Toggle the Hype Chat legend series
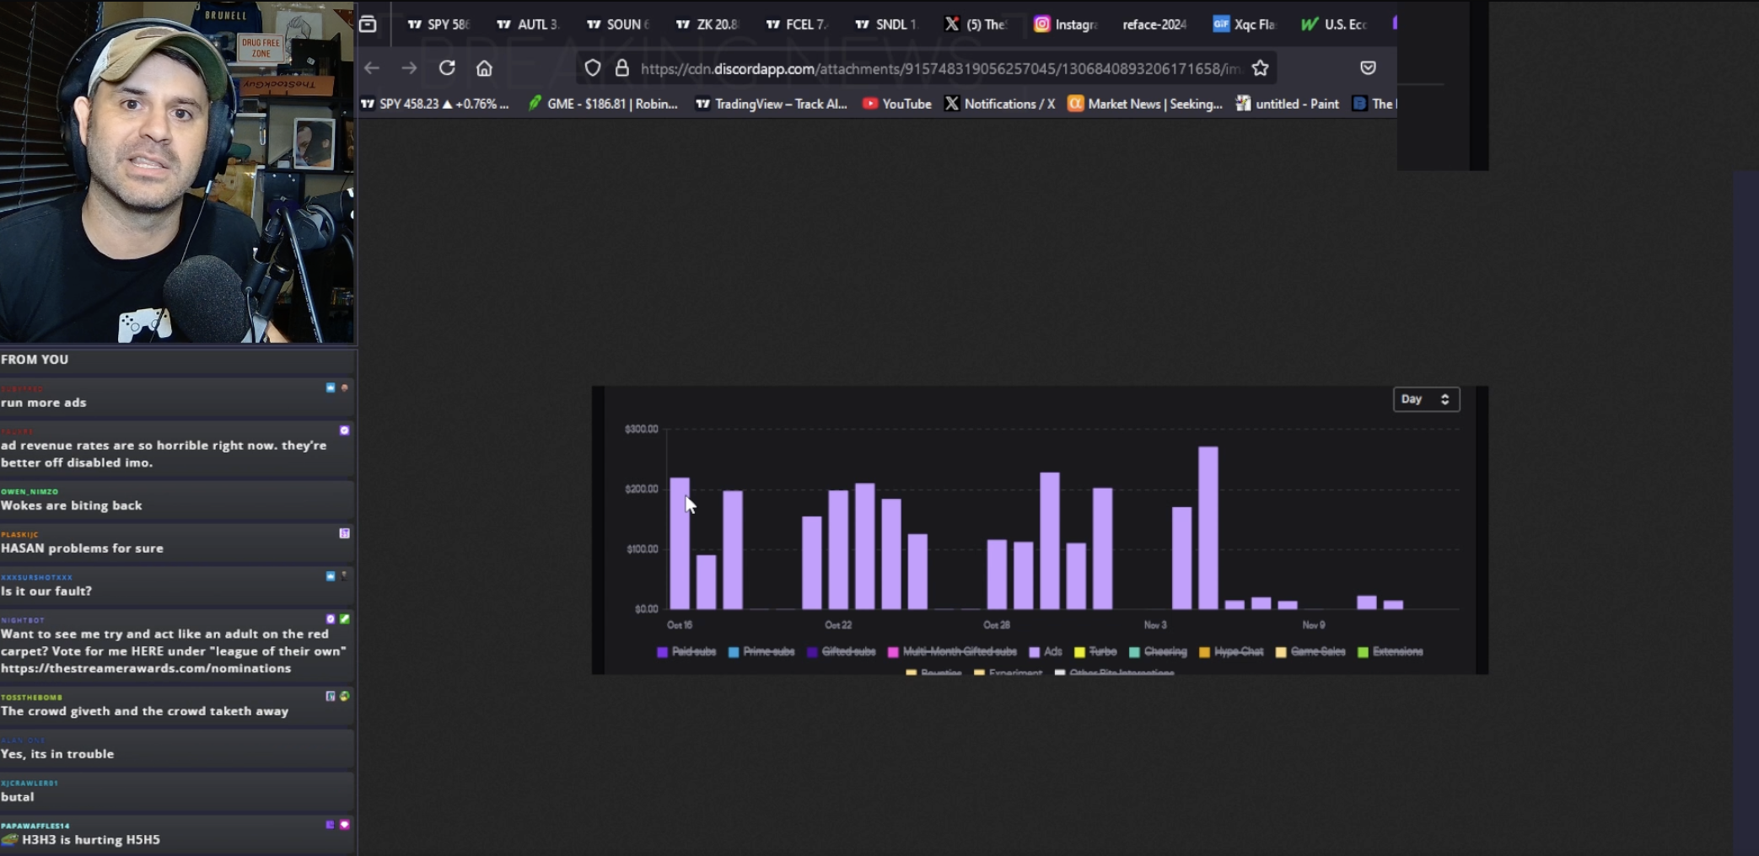This screenshot has width=1759, height=856. click(1231, 651)
